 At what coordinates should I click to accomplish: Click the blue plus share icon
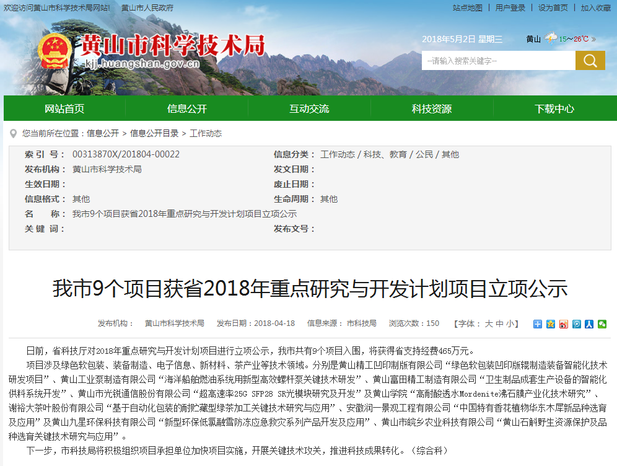tap(537, 323)
